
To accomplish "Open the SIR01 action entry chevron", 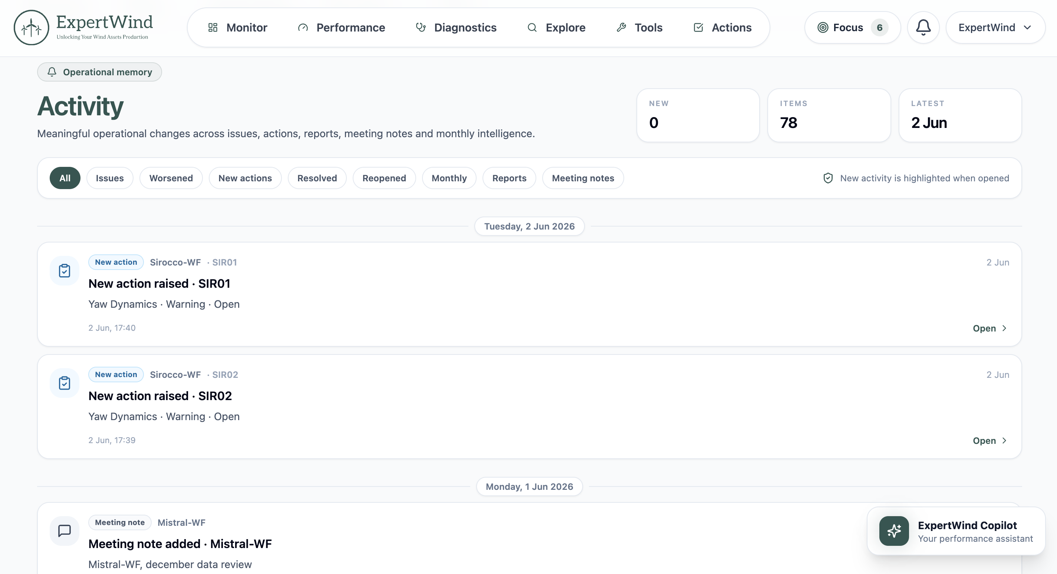I will (1004, 328).
